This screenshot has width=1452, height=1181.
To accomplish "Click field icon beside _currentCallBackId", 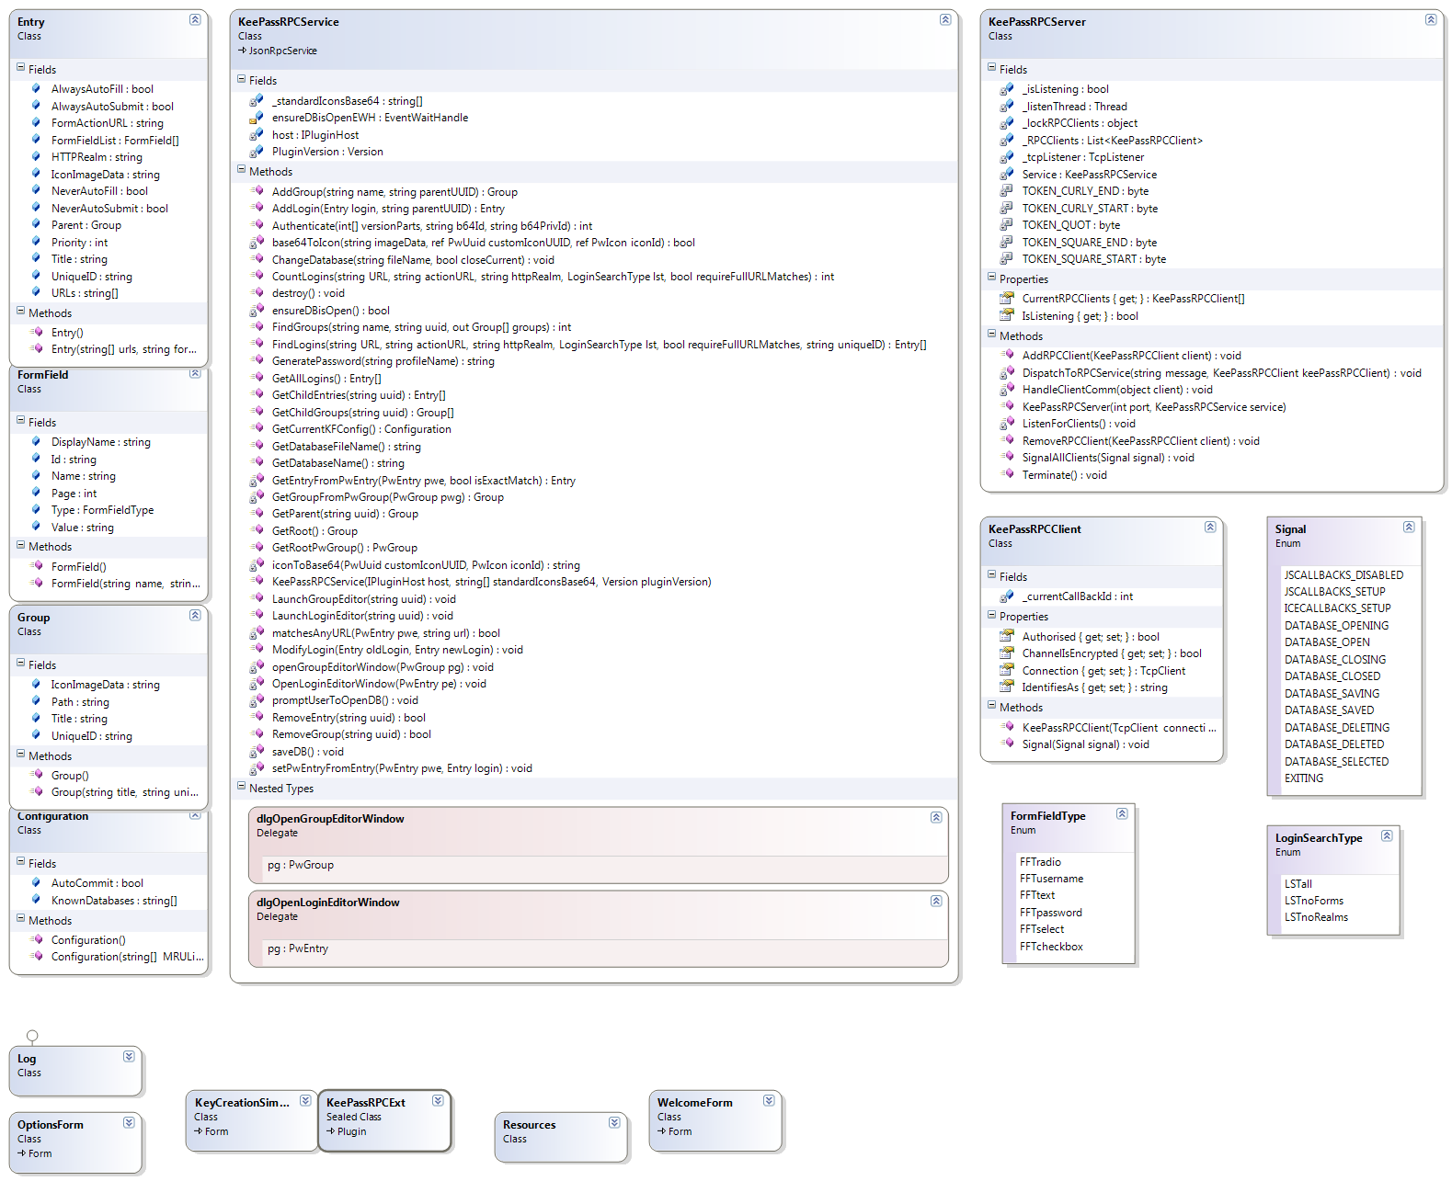I will pos(1007,596).
